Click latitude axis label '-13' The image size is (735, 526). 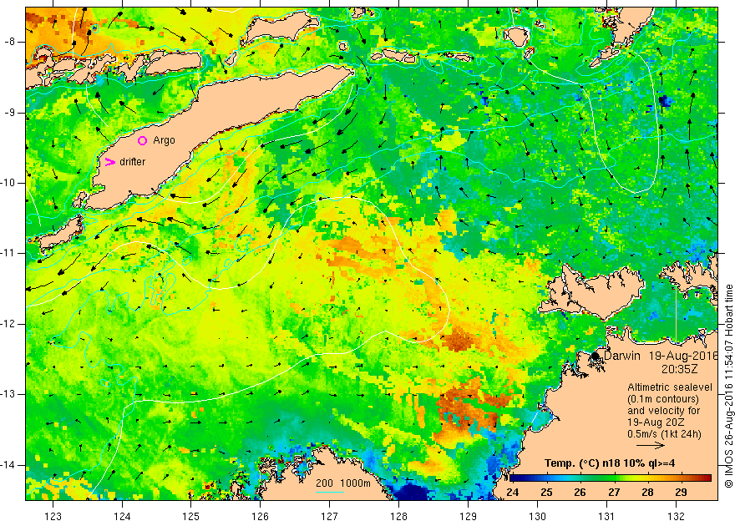point(8,394)
